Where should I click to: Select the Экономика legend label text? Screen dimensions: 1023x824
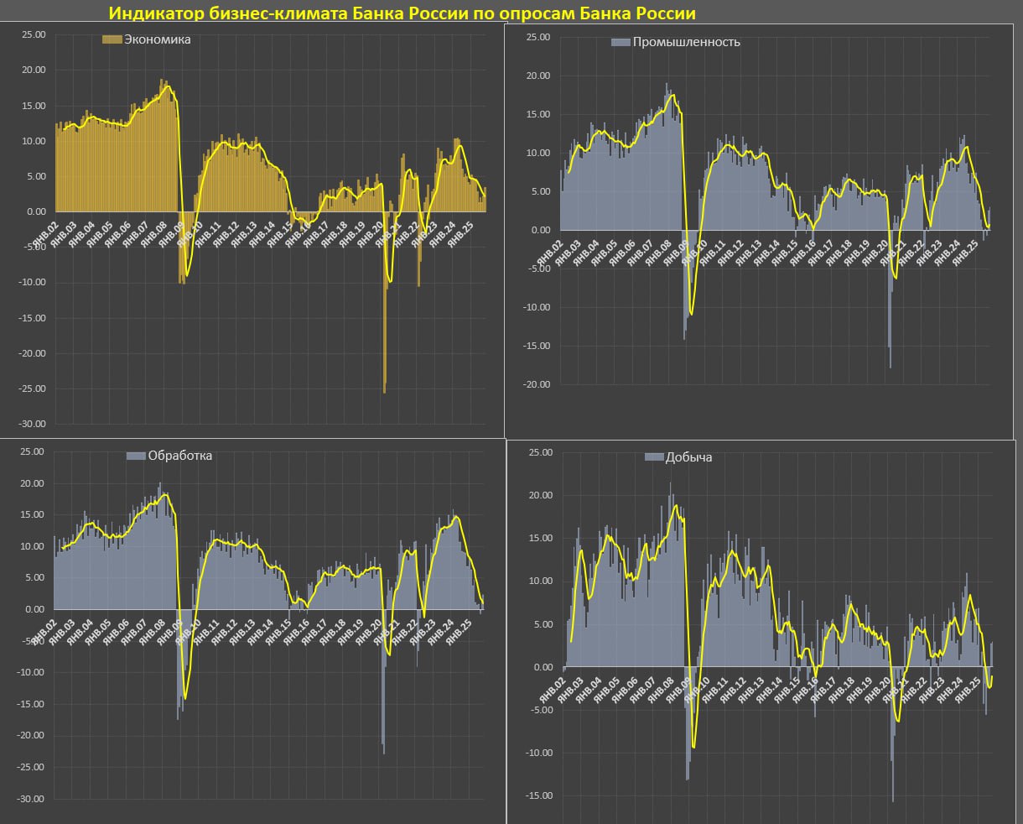point(158,39)
